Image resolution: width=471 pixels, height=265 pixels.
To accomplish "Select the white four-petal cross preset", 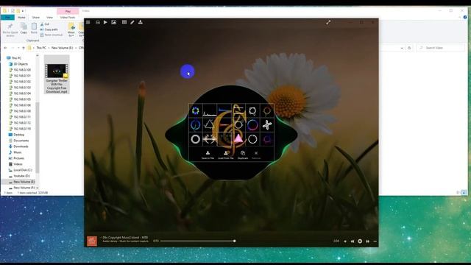I will pos(267,124).
